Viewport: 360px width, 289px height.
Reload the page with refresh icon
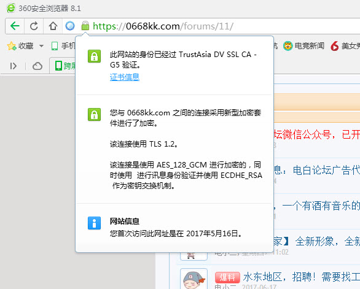(34, 26)
